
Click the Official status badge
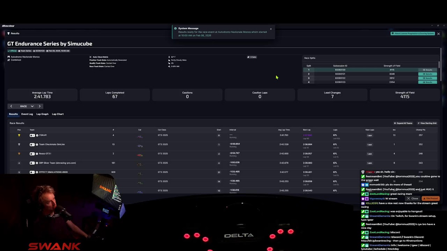(x=12, y=51)
